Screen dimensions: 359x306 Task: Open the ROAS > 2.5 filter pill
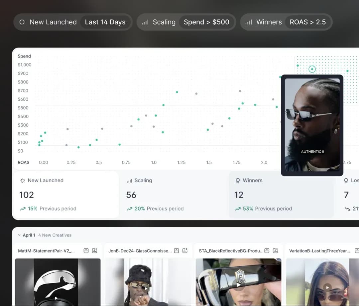point(308,22)
